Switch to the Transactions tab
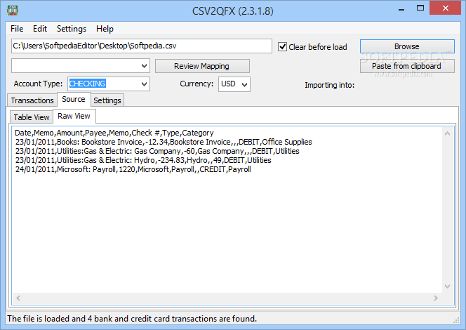 32,100
